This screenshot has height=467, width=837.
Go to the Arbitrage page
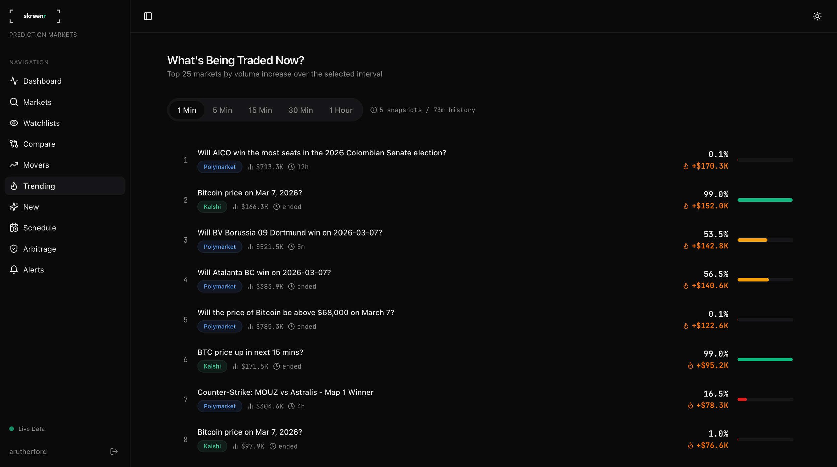click(65, 249)
